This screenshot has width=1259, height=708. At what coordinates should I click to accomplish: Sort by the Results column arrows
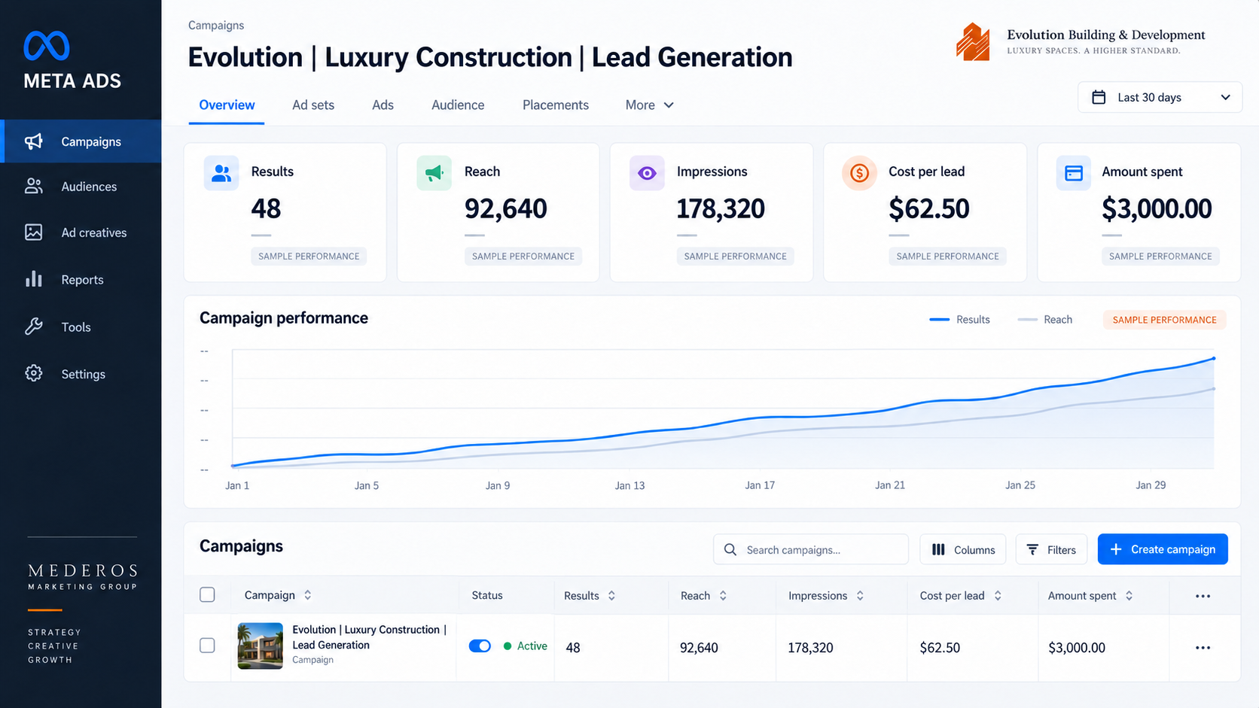tap(611, 595)
